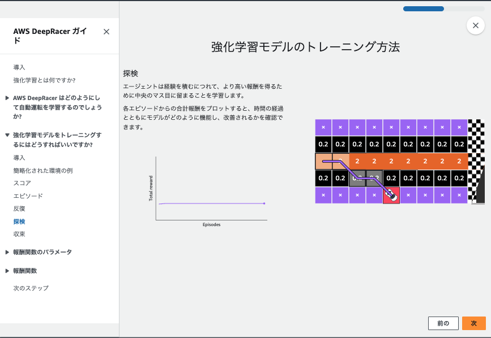This screenshot has width=491, height=338.
Task: Open the 収束 topic
Action: pos(21,234)
